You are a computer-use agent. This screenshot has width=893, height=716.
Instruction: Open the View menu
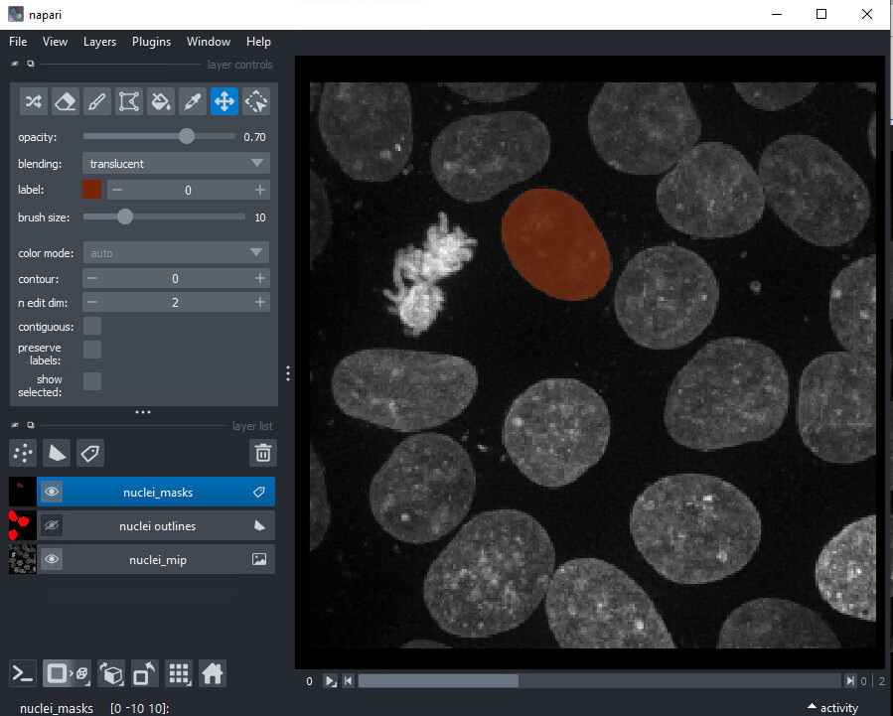(55, 42)
